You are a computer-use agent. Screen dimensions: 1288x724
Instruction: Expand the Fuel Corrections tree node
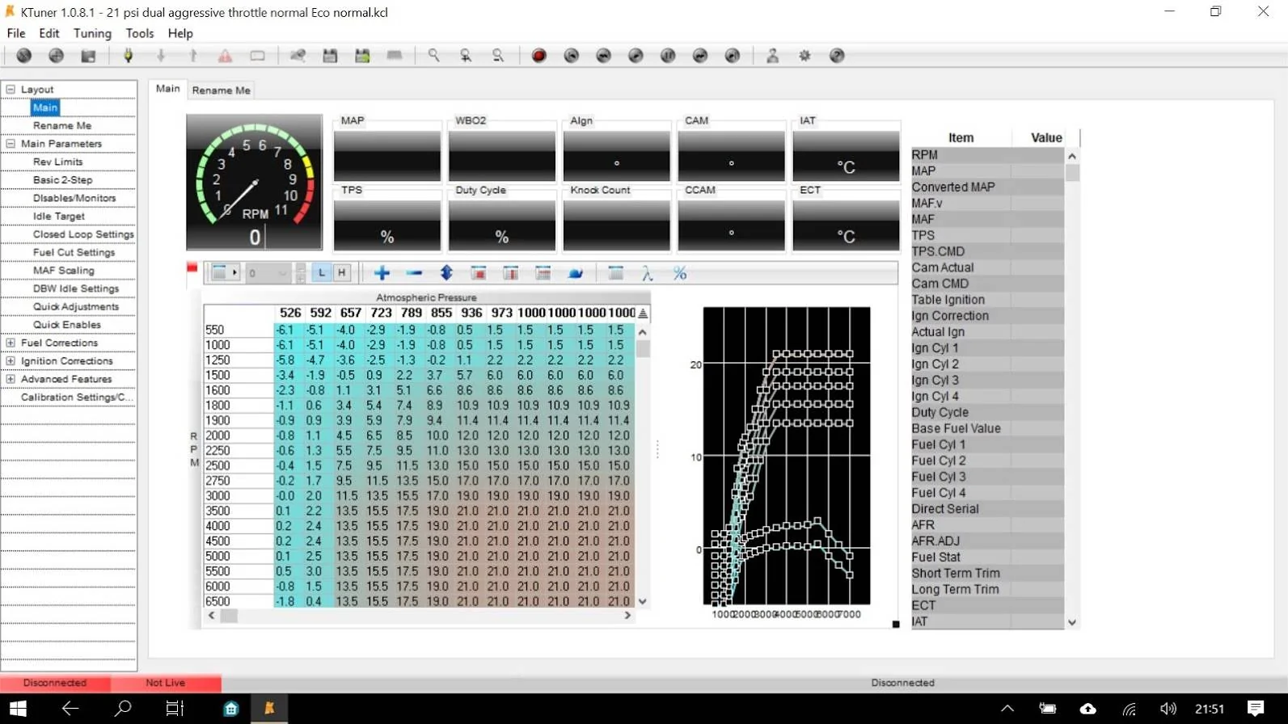pos(11,343)
